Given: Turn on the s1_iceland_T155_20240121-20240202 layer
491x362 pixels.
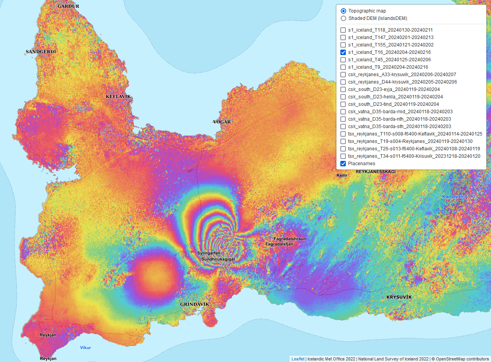Looking at the screenshot, I should 343,45.
